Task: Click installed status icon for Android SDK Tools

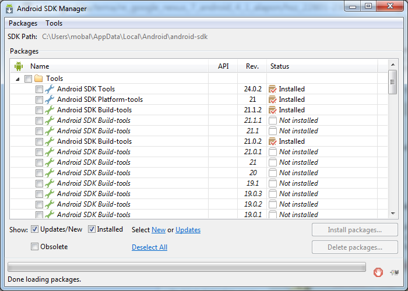Action: pyautogui.click(x=272, y=89)
